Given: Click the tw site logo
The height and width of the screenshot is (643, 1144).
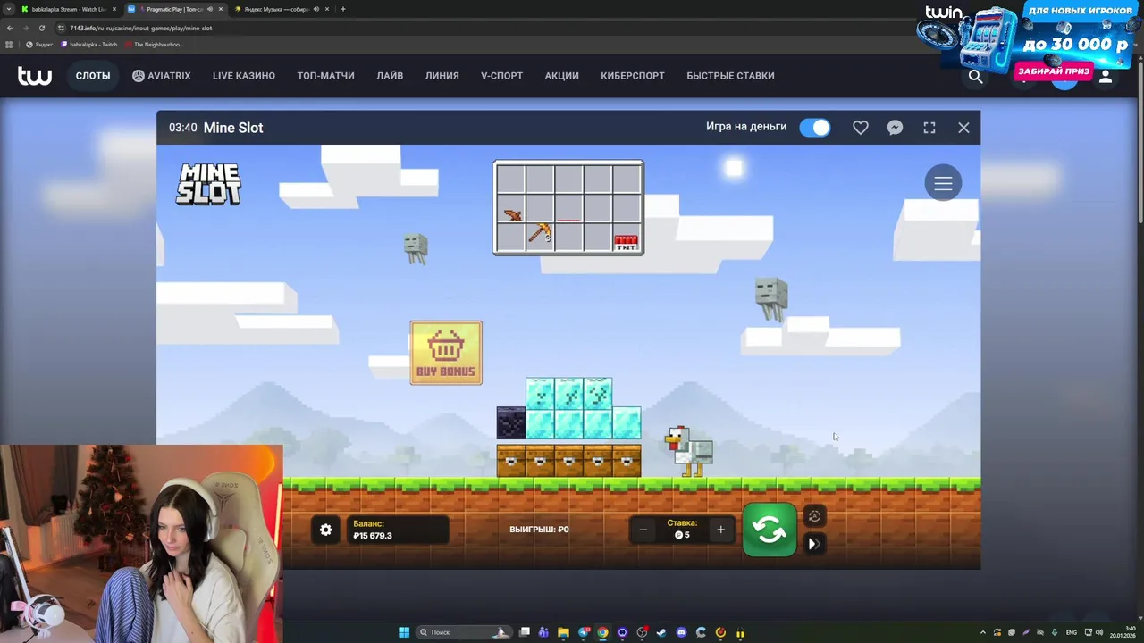Looking at the screenshot, I should (35, 76).
